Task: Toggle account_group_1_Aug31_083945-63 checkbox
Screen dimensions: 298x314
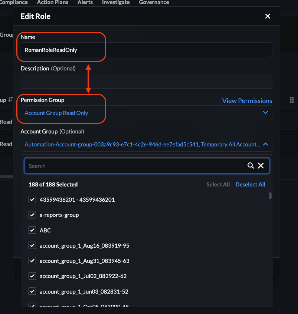Action: tap(32, 261)
